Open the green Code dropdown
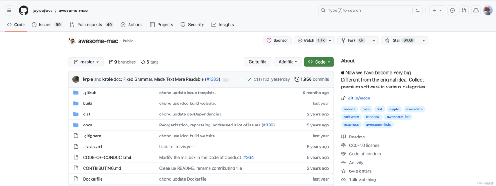Screen dimensions: 496x186 [x=319, y=62]
